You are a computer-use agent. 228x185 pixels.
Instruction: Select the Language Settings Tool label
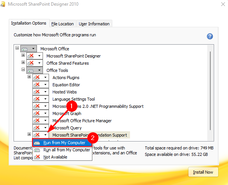pos(73,99)
